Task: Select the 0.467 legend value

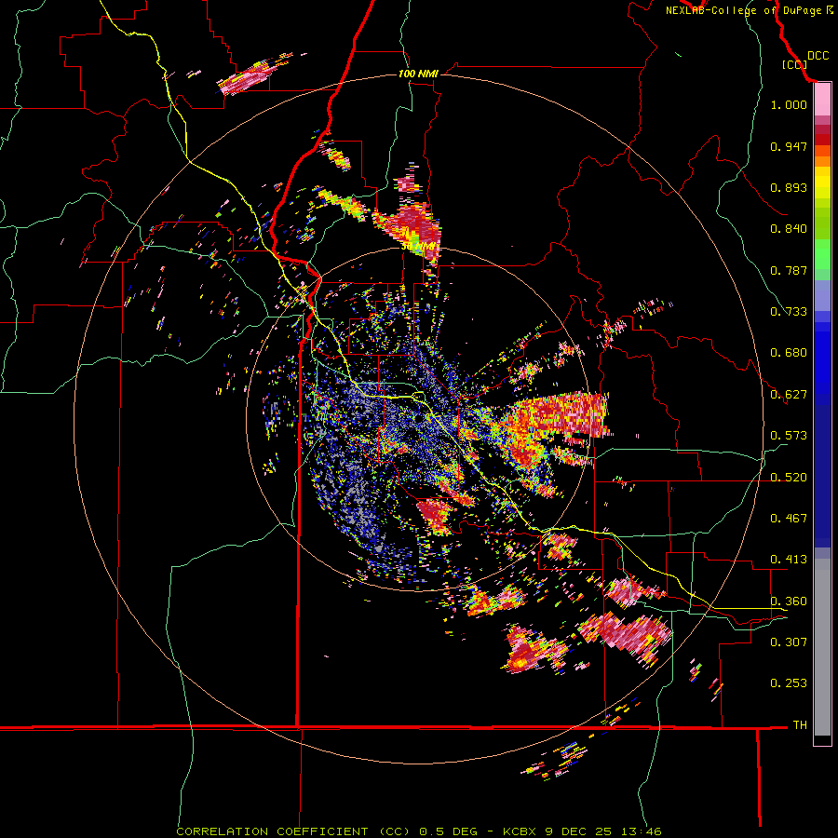Action: tap(789, 519)
